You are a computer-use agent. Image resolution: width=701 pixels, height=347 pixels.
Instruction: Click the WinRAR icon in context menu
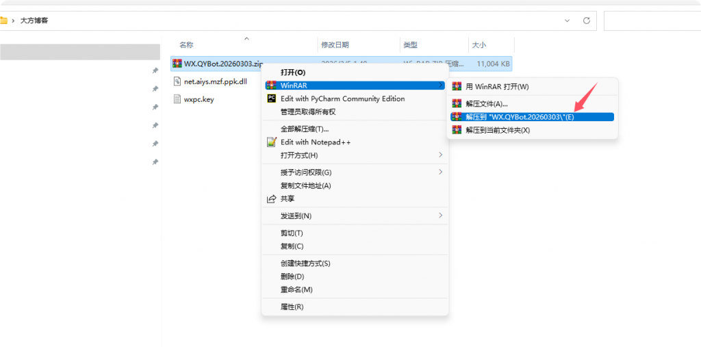271,86
